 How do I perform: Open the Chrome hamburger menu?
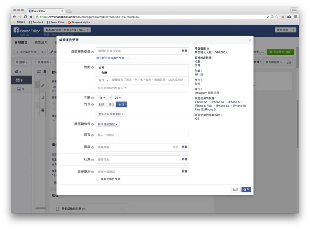point(295,17)
